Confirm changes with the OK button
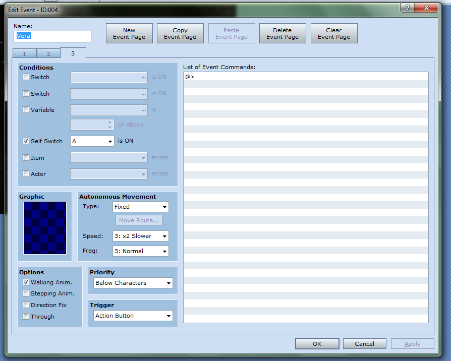This screenshot has width=451, height=361. pyautogui.click(x=316, y=344)
